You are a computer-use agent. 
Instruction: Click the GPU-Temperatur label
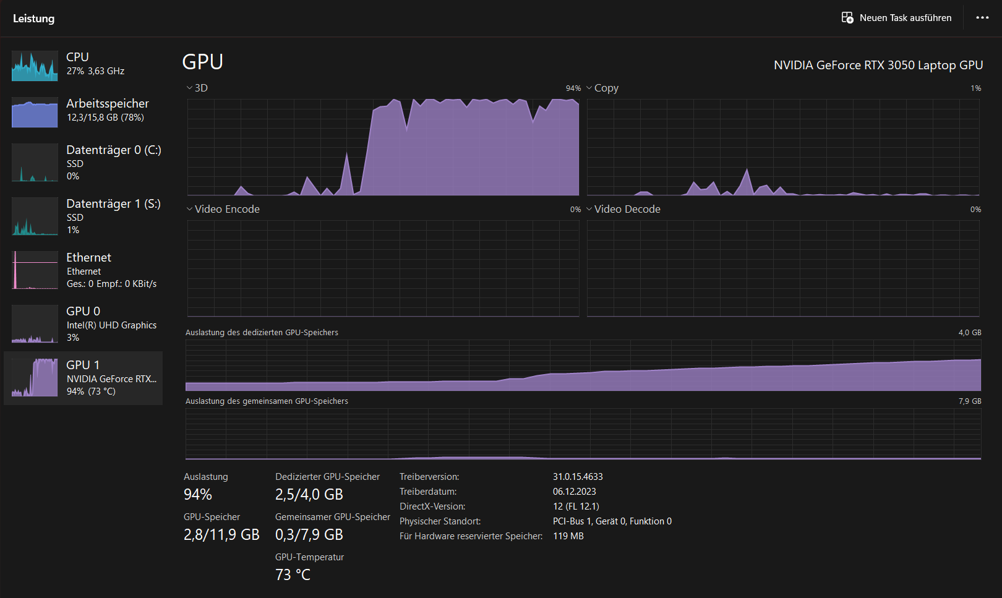pyautogui.click(x=310, y=557)
